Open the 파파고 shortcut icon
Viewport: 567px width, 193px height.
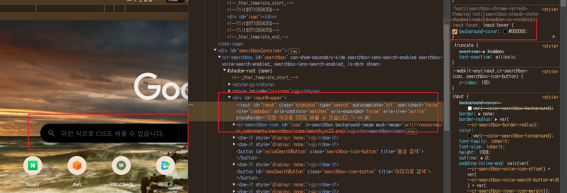click(x=166, y=166)
